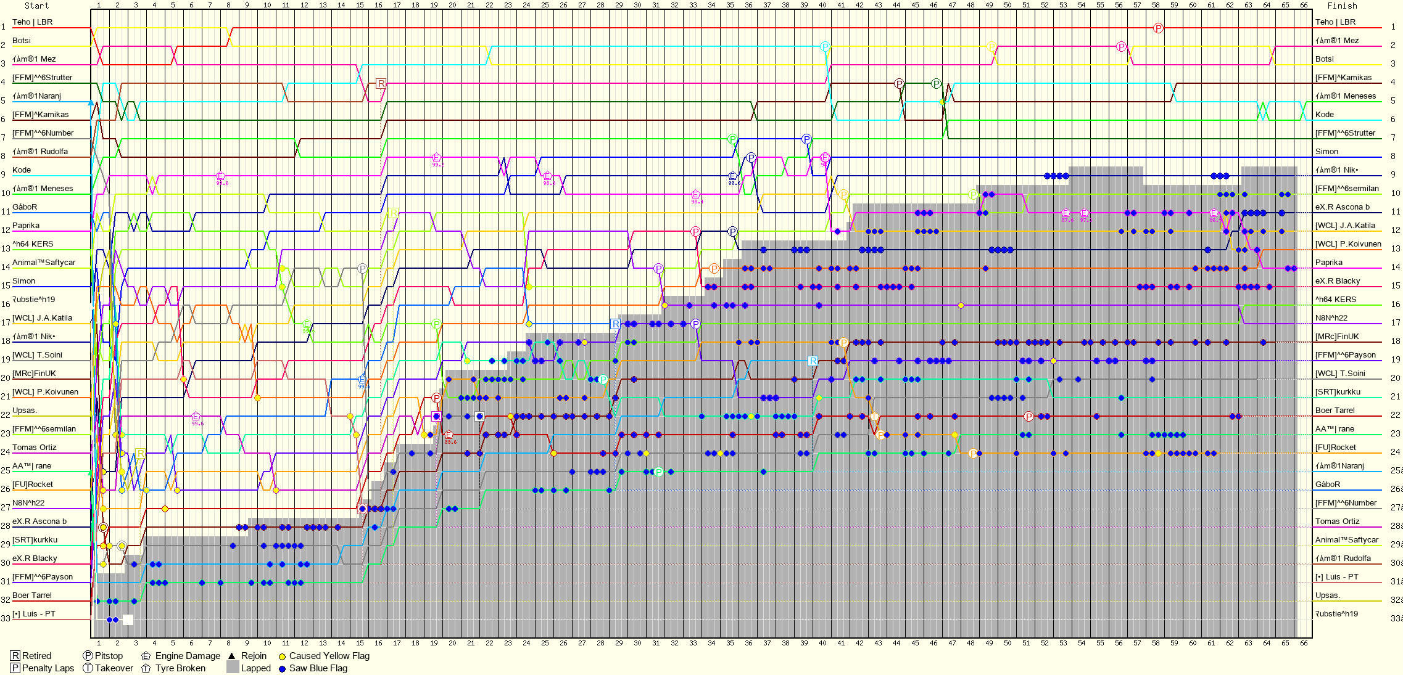Click 'Teho | LBR' in the Start column
This screenshot has height=675, width=1403.
(x=33, y=22)
